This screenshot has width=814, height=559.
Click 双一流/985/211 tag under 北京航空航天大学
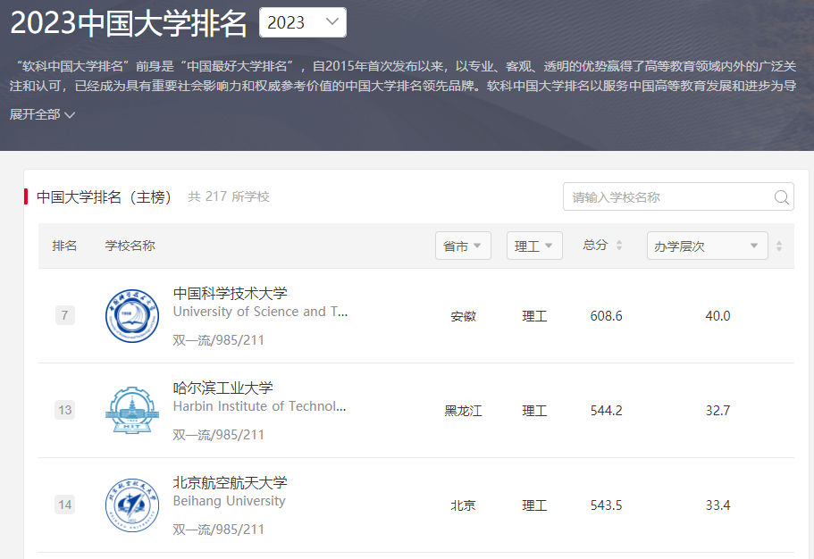click(x=219, y=530)
